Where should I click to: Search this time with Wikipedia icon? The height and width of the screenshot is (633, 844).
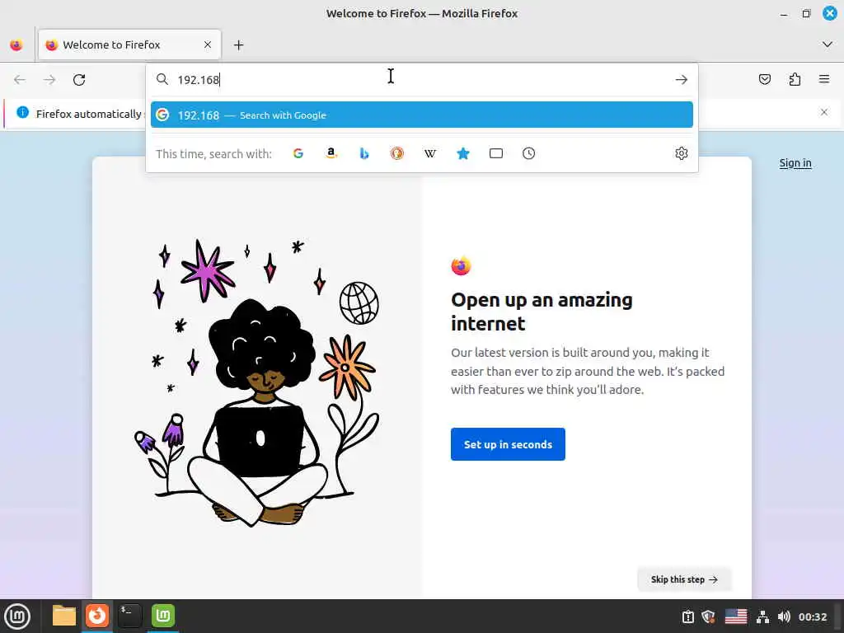(x=430, y=153)
